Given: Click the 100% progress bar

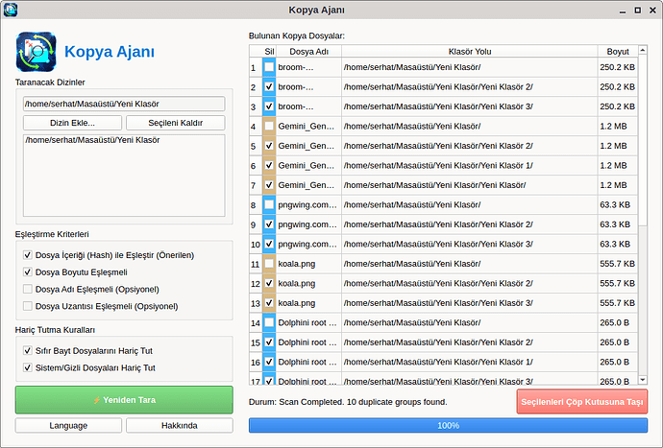Looking at the screenshot, I should coord(448,425).
